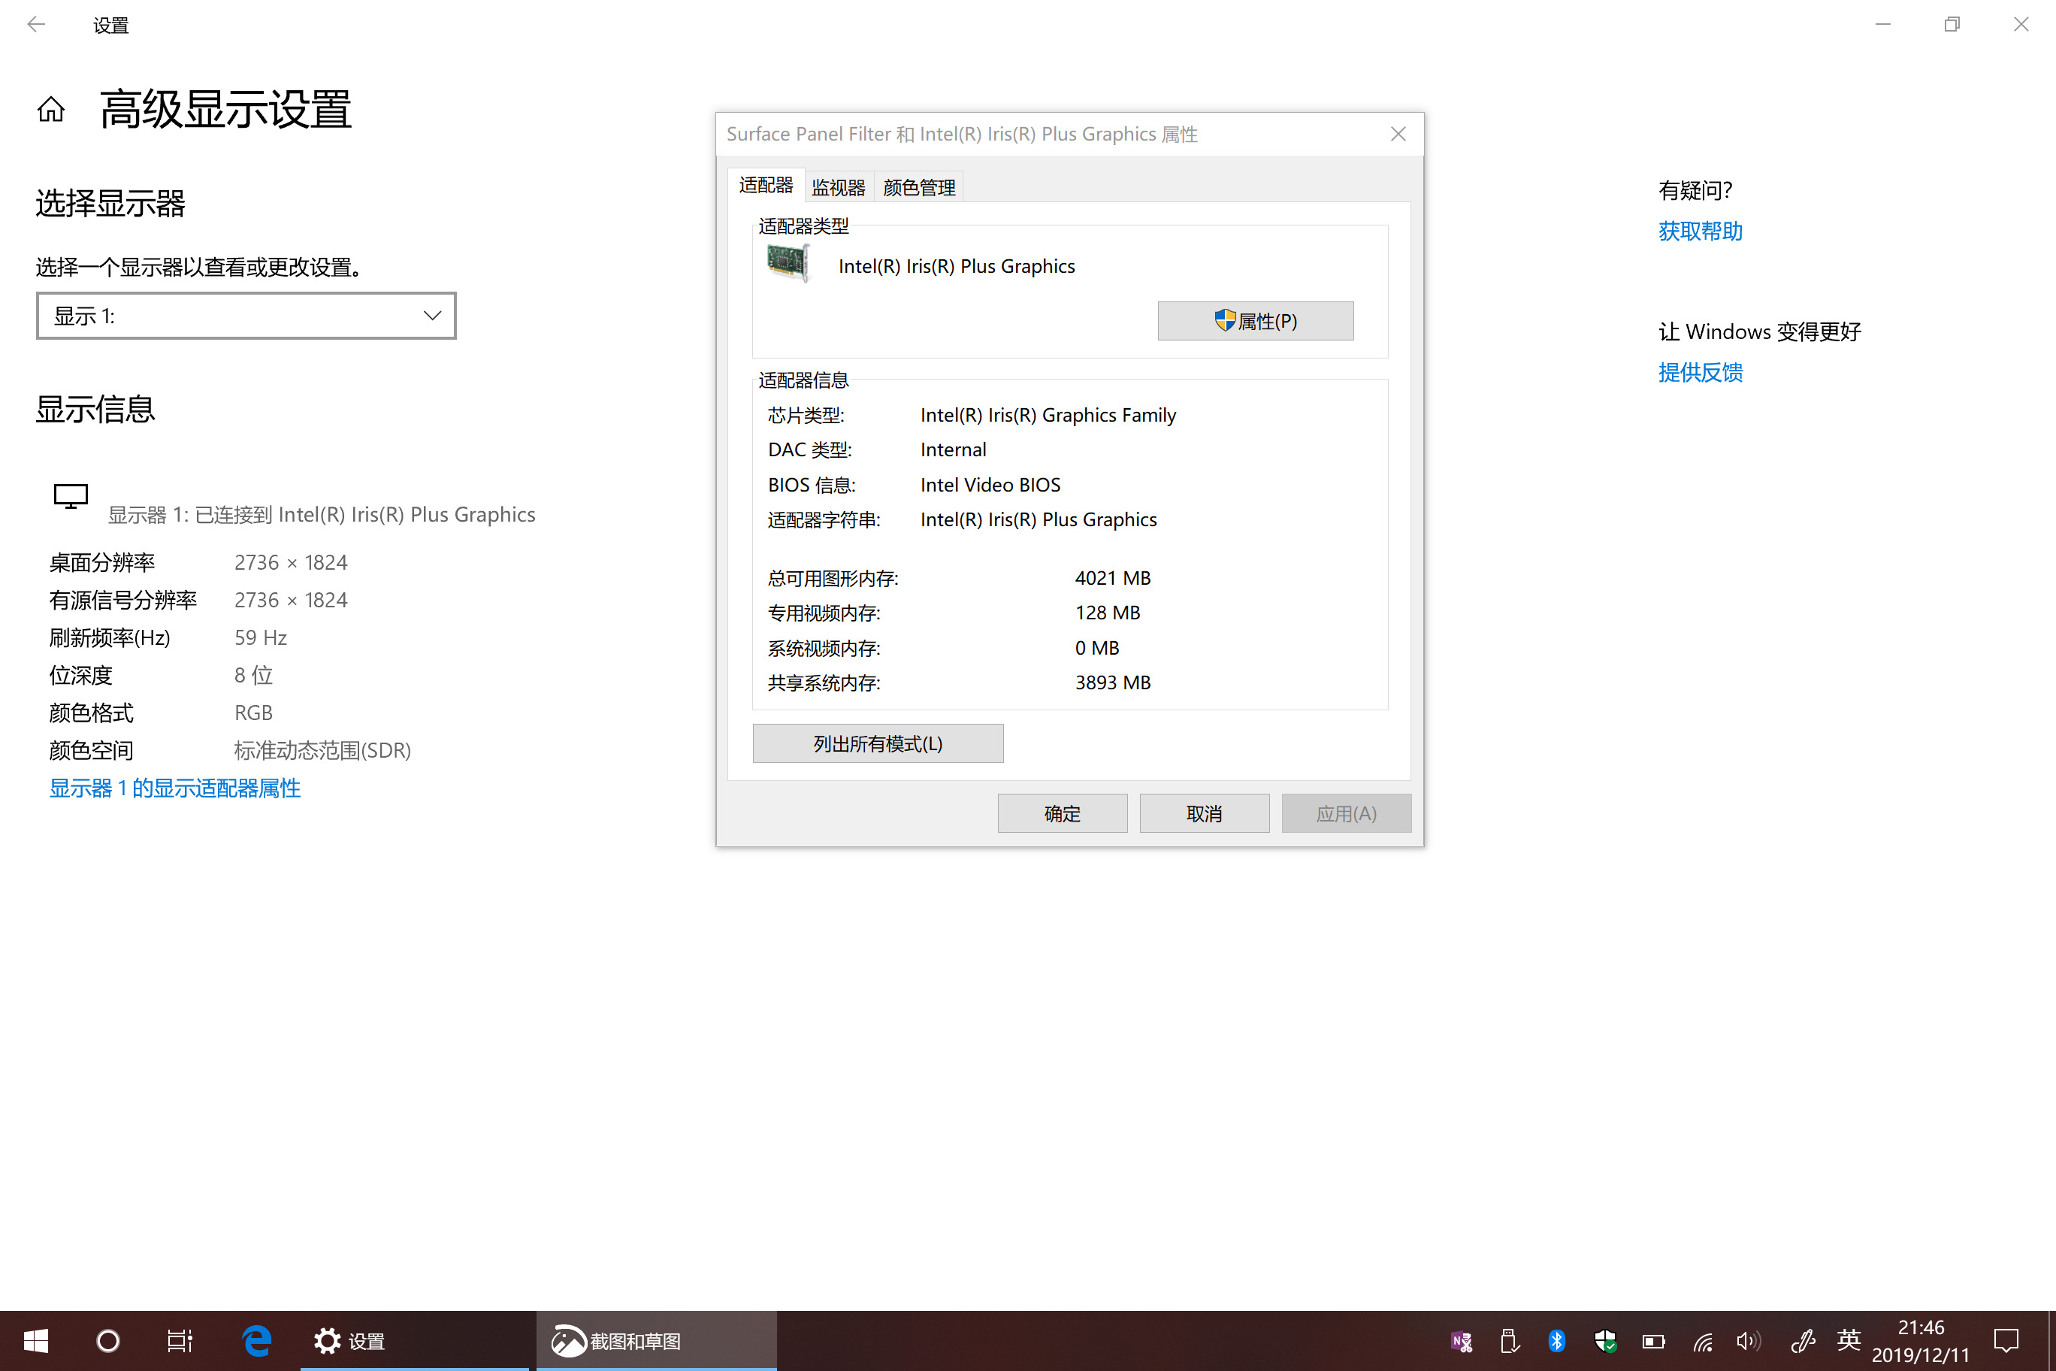Expand the 显示 1 display dropdown

click(x=246, y=316)
